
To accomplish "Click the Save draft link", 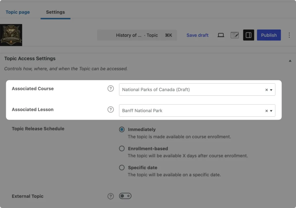I will click(x=197, y=35).
